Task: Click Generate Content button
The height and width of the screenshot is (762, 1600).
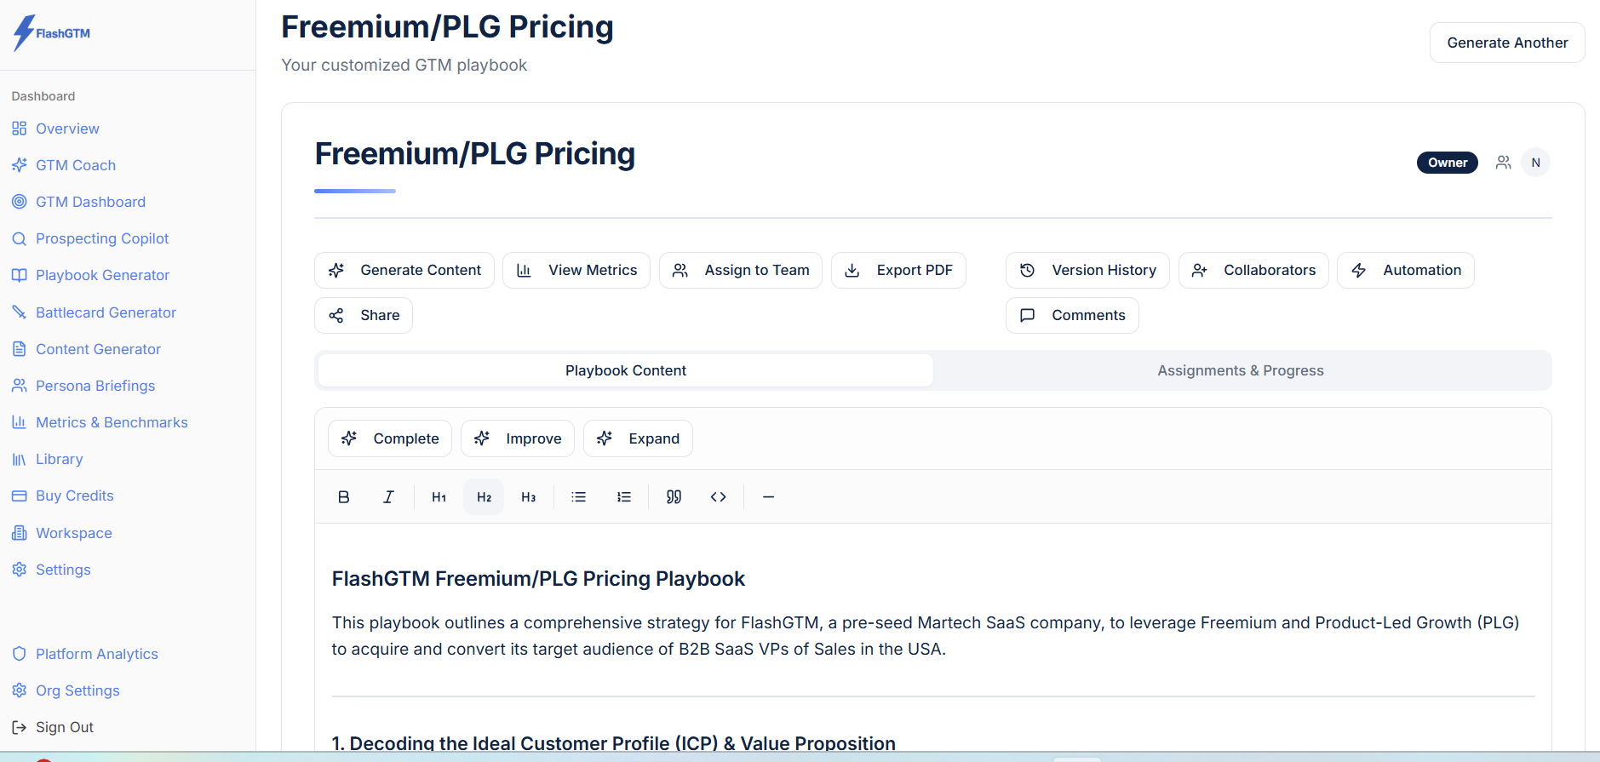Action: tap(404, 270)
